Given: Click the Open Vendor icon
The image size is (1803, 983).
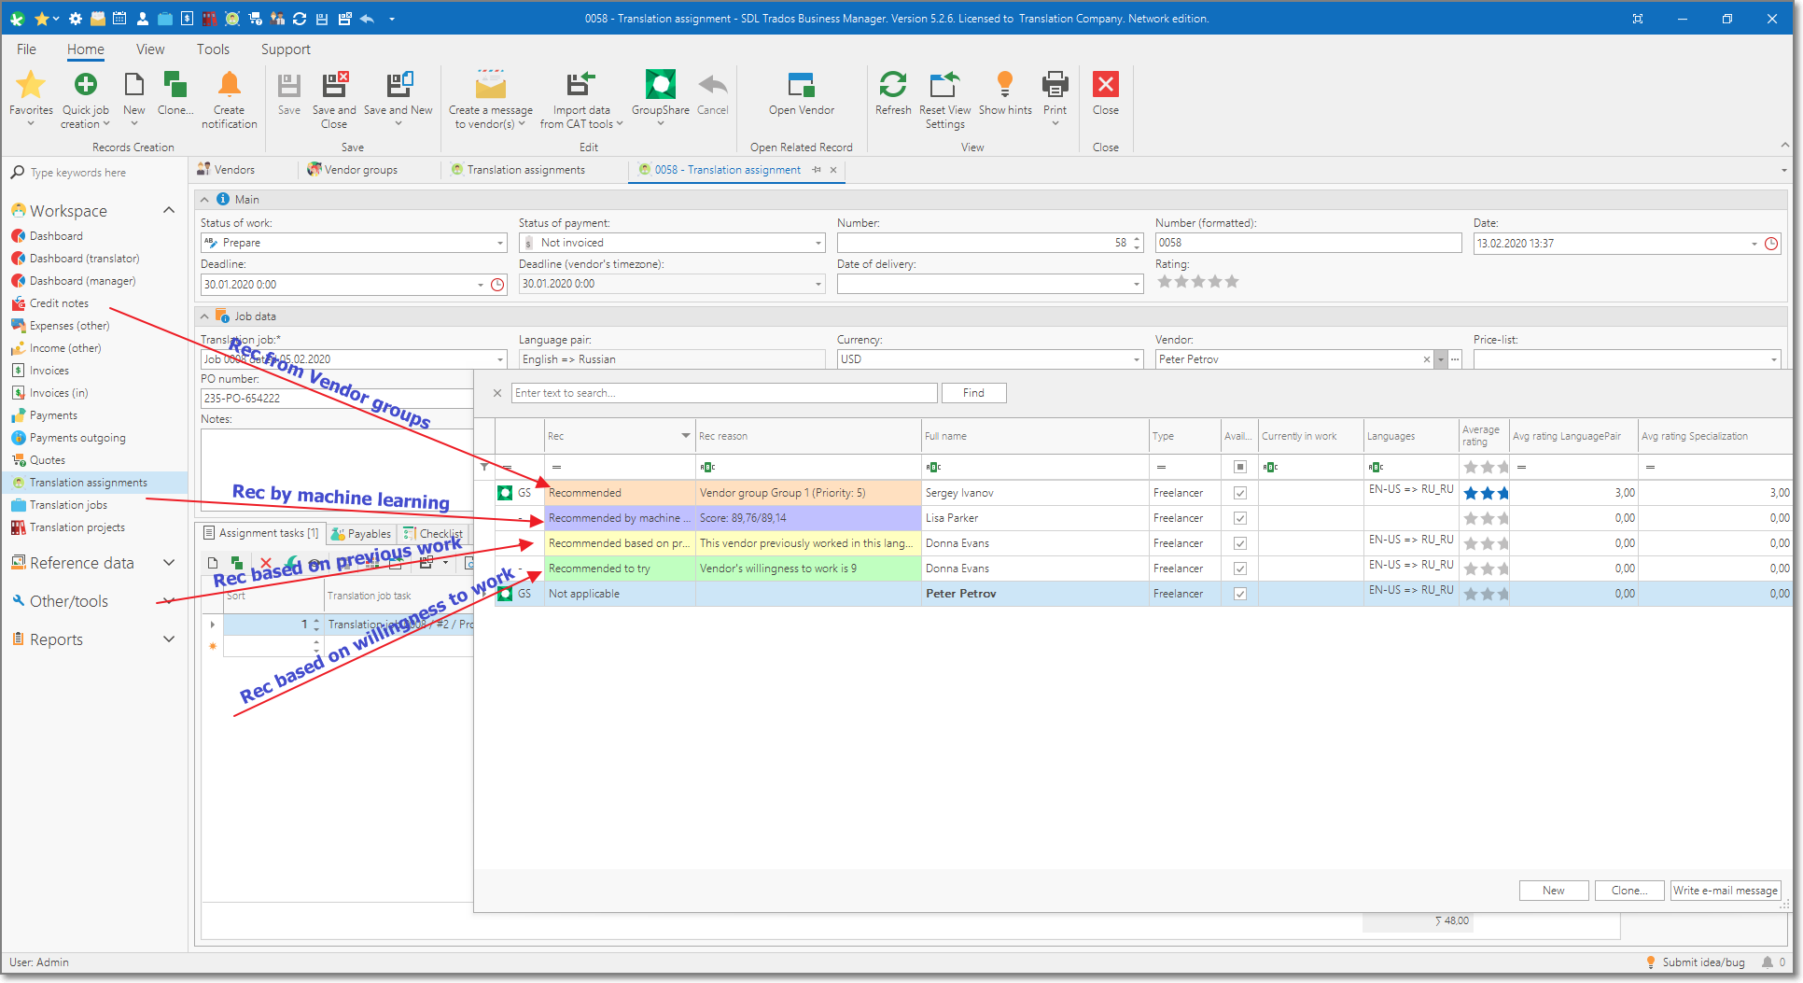Looking at the screenshot, I should tap(802, 85).
